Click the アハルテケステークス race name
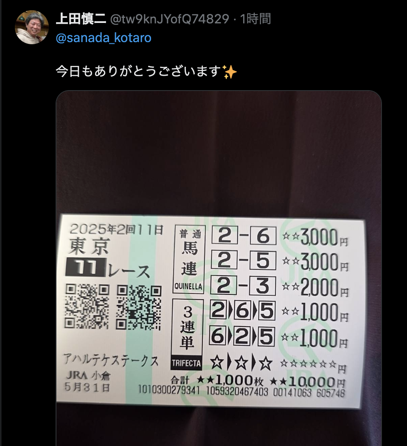 [x=111, y=360]
